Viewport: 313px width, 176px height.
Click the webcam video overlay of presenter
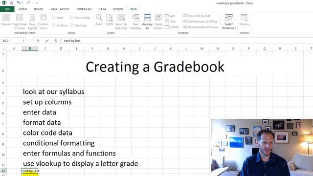(x=262, y=147)
